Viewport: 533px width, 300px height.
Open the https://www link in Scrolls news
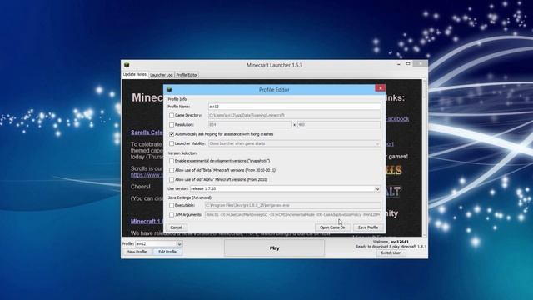click(147, 175)
